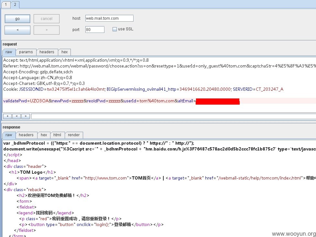This screenshot has height=237, width=316.
Task: Click the port field showing 80
Action: 95,30
